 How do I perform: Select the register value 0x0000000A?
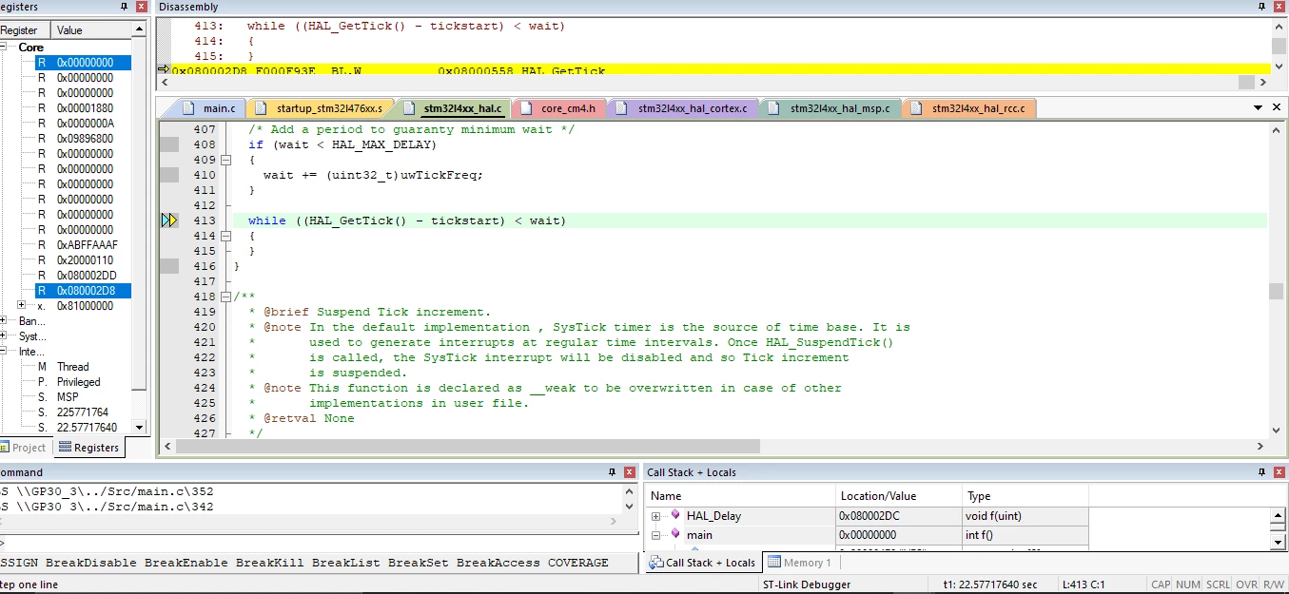coord(85,124)
